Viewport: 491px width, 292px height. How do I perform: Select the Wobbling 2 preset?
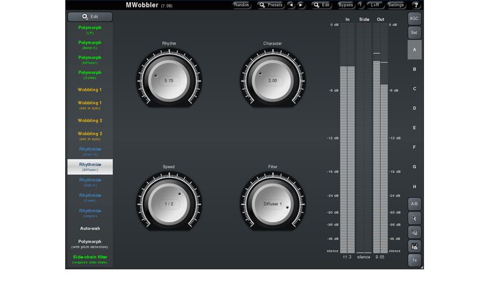click(90, 121)
